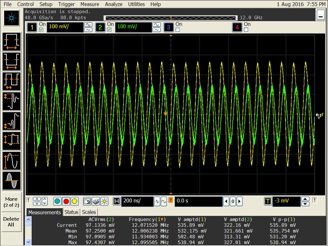Open horizontal setup with the H button

click(x=117, y=201)
